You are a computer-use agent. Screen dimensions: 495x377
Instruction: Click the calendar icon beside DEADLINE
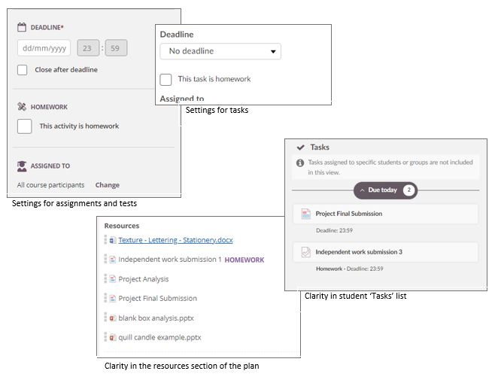point(22,27)
